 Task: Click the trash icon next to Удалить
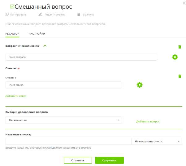tap(79, 14)
